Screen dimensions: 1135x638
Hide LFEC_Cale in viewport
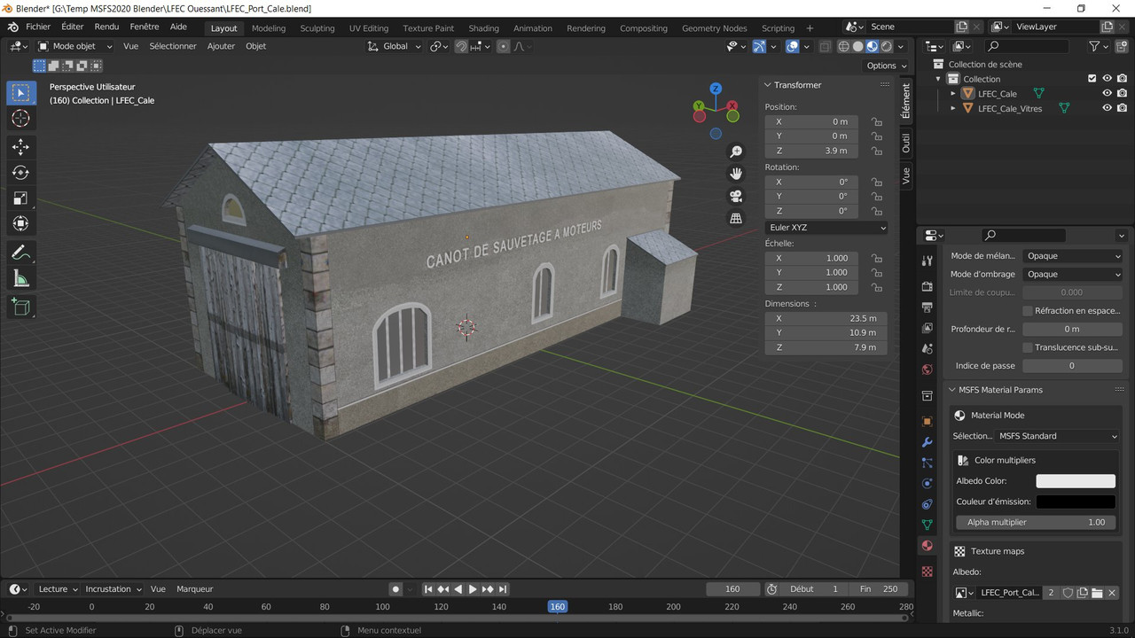(x=1107, y=93)
